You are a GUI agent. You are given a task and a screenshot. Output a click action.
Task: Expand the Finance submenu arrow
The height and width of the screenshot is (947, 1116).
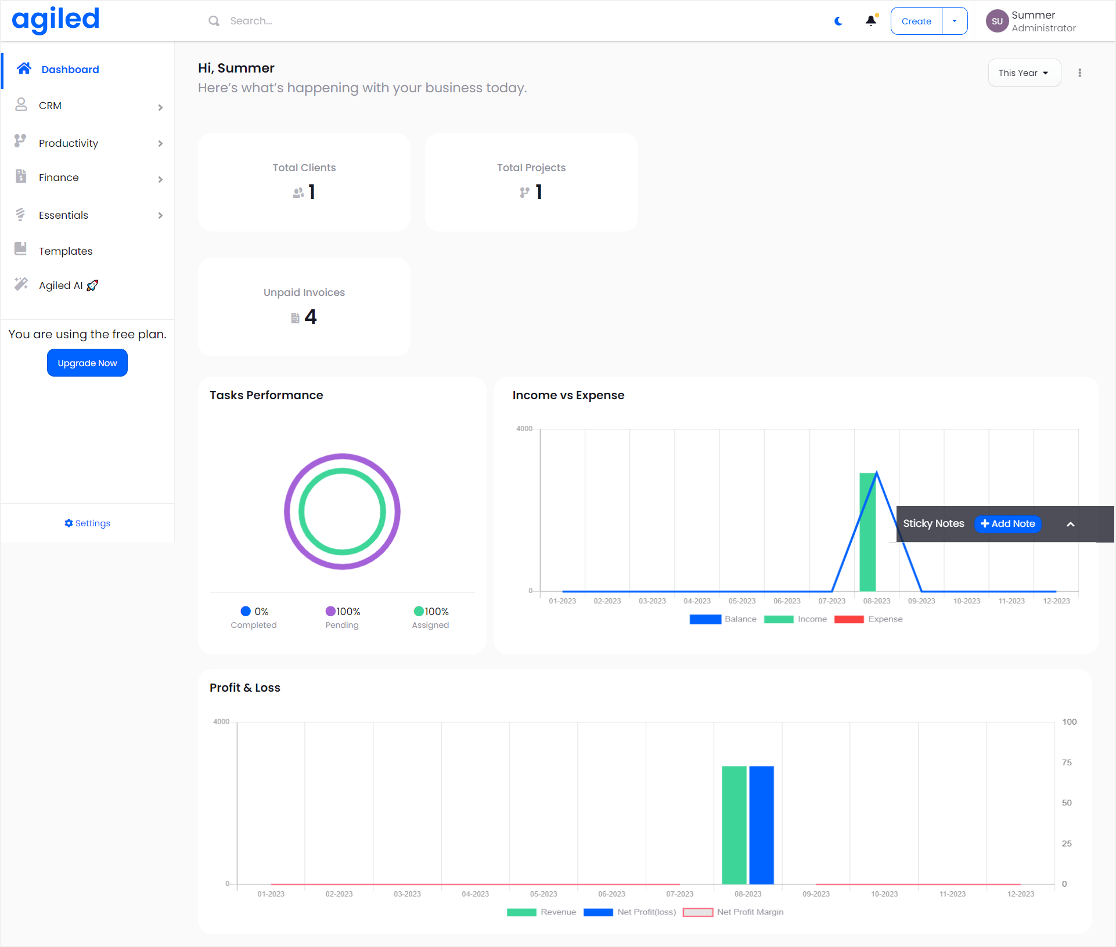161,179
